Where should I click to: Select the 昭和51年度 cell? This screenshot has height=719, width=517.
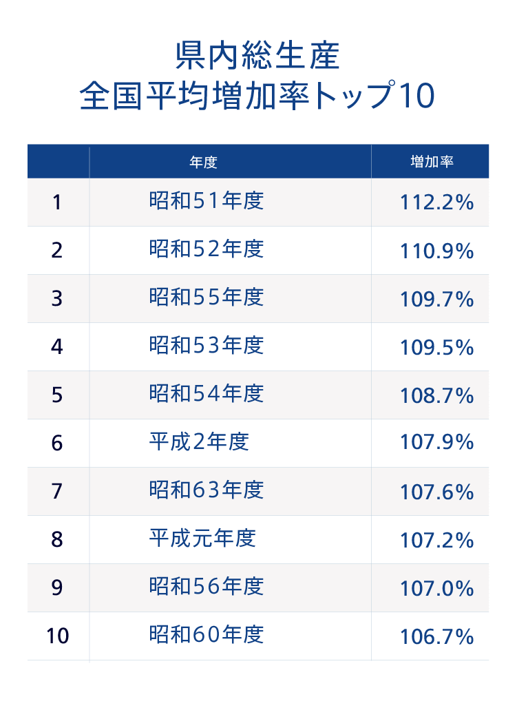207,201
